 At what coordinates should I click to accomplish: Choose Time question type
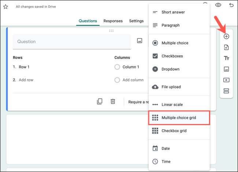point(179,161)
